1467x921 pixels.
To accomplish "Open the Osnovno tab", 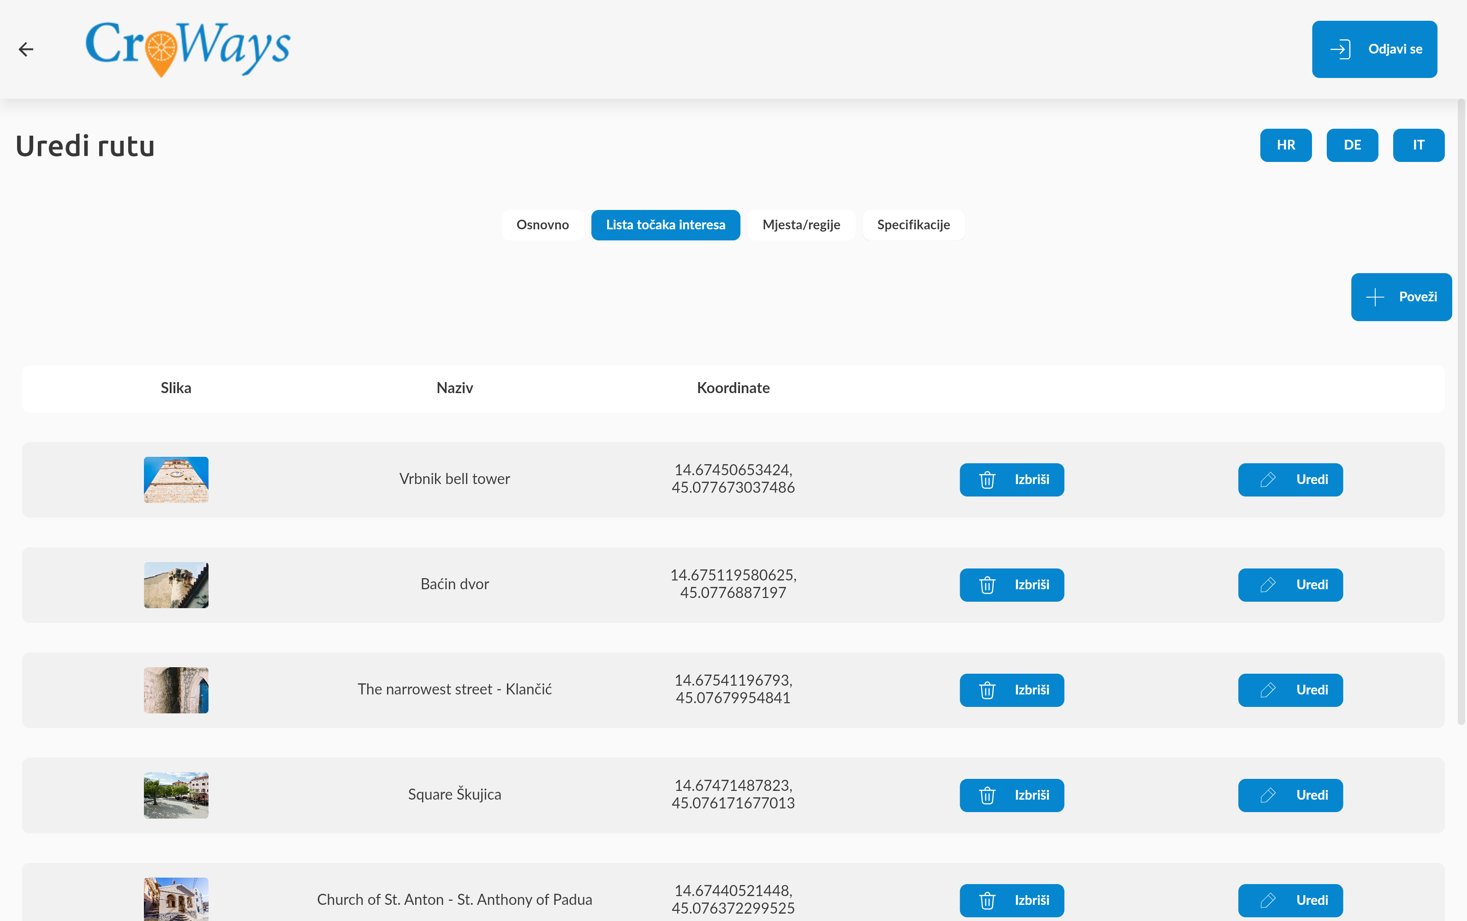I will pyautogui.click(x=542, y=225).
